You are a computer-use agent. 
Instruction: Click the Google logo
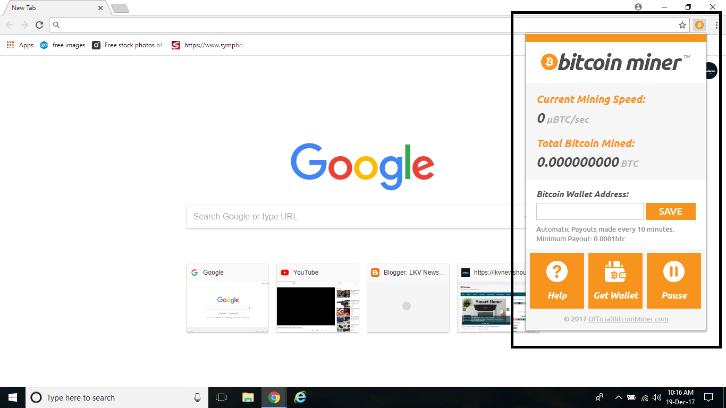tap(362, 166)
